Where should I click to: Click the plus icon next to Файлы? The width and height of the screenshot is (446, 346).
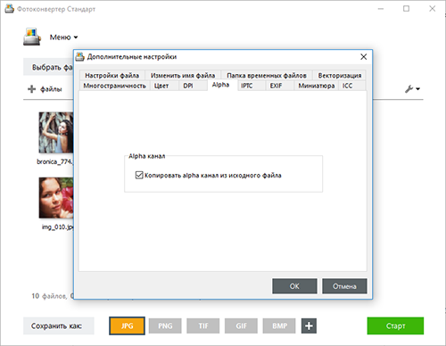(x=31, y=89)
